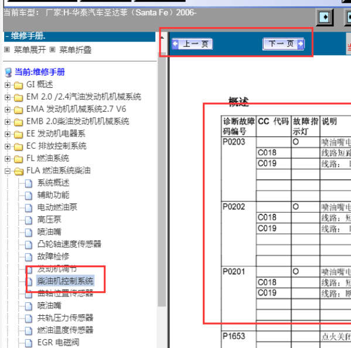Collapse the FLA 燃油系统柴油 node
Image resolution: width=351 pixels, height=348 pixels.
pyautogui.click(x=8, y=171)
